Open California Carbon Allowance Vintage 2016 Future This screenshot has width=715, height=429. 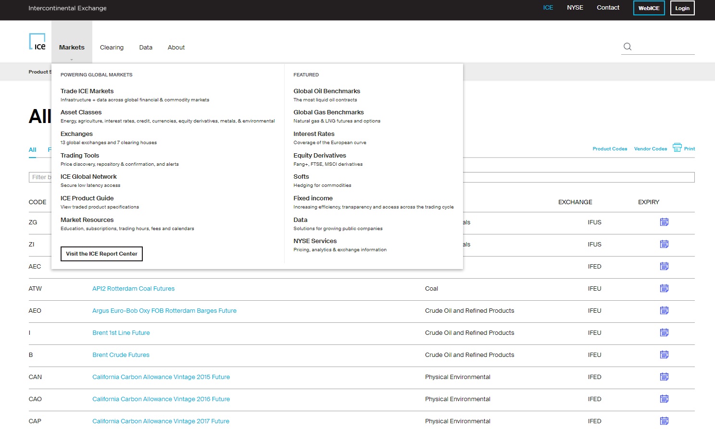click(x=161, y=399)
